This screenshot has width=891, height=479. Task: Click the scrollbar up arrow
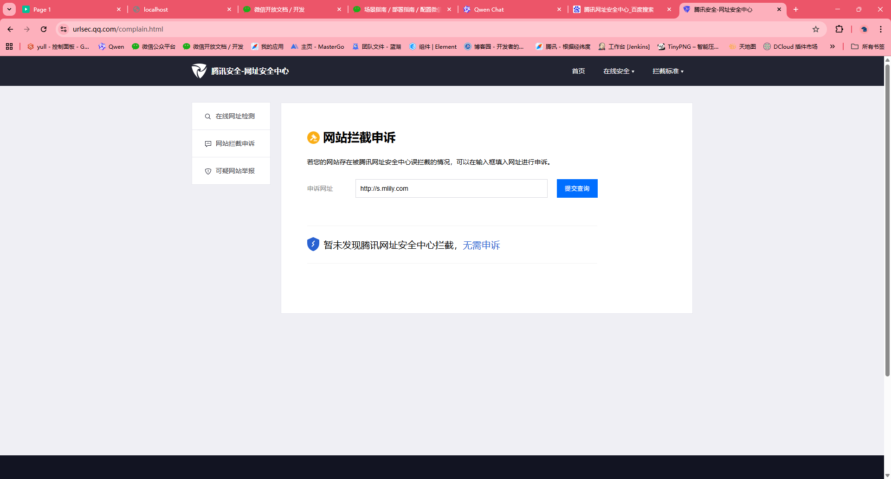(x=887, y=59)
